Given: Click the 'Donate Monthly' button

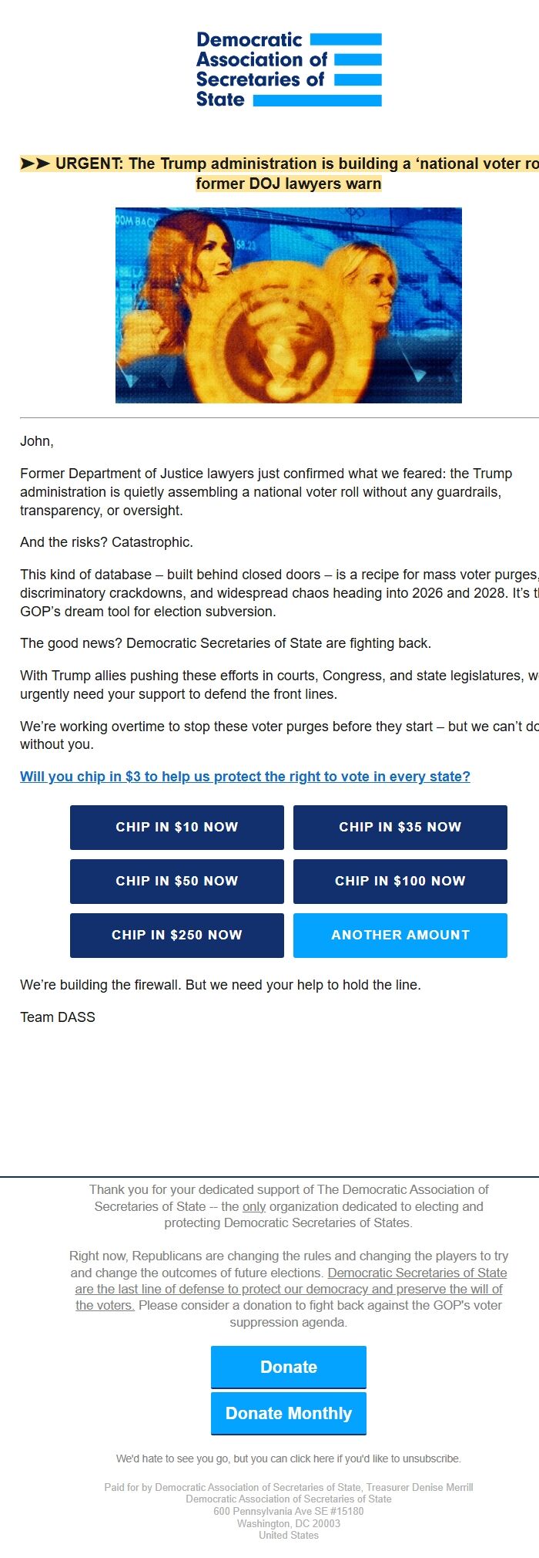Looking at the screenshot, I should click(288, 1413).
